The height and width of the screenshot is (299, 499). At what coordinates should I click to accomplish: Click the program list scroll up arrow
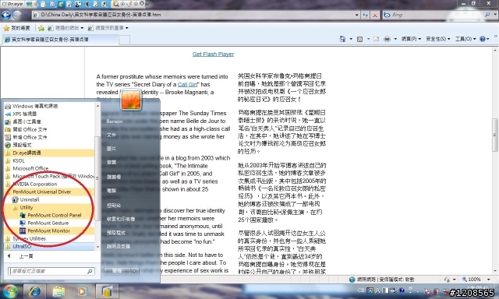pos(97,105)
